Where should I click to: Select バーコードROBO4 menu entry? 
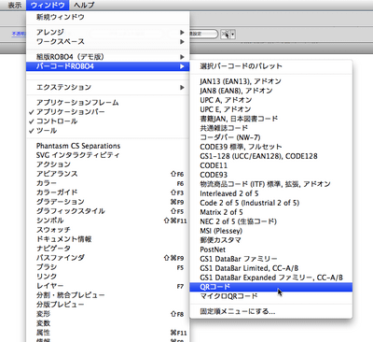tap(107, 66)
